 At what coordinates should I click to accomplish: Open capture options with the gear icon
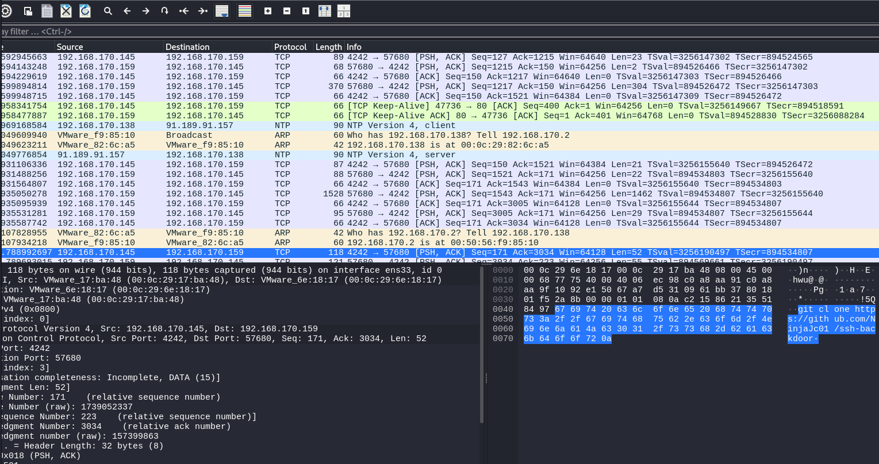pos(5,10)
